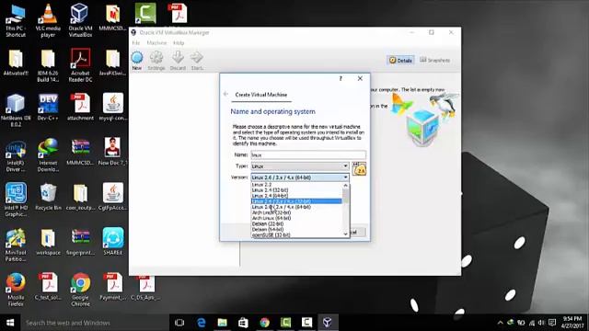Open MiniTool Partition desktop shortcut

pyautogui.click(x=16, y=245)
